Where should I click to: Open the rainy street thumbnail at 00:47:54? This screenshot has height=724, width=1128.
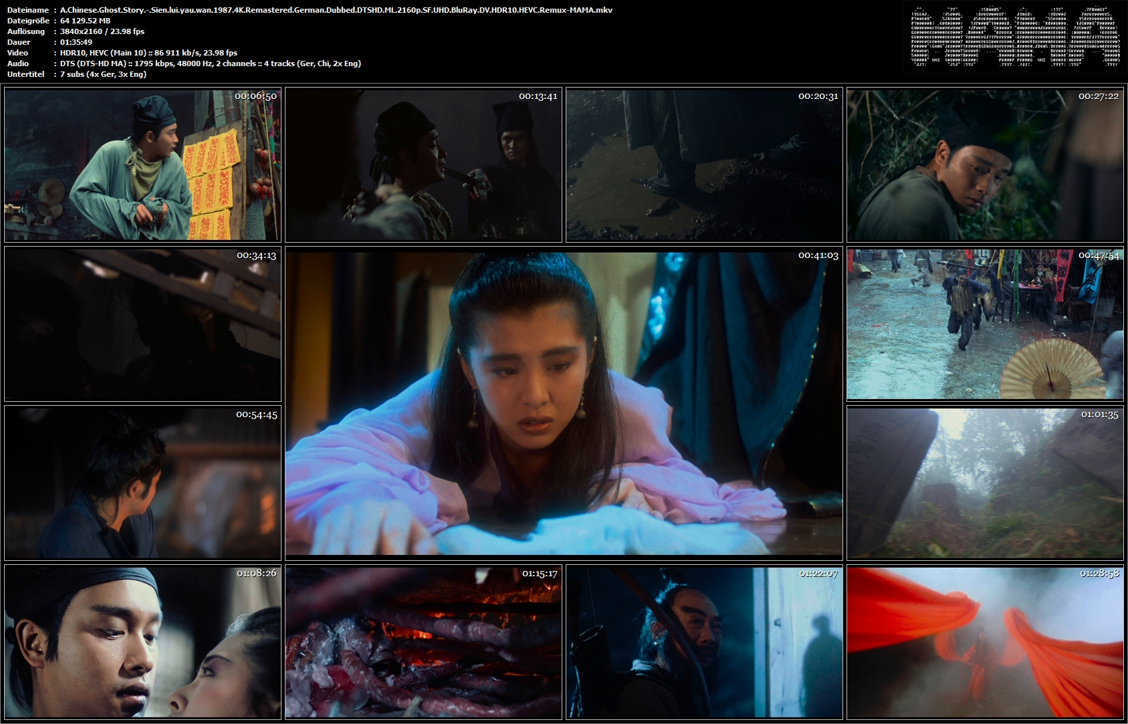985,324
